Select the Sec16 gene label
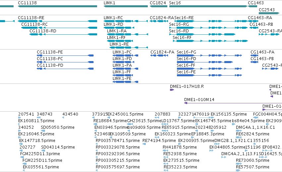Viewport: 282px width, 172px height. tap(175, 3)
